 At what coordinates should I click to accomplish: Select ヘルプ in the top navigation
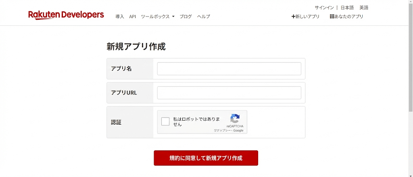[204, 17]
